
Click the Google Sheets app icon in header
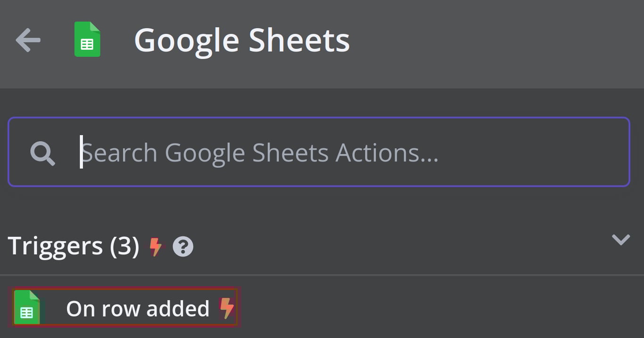(87, 40)
